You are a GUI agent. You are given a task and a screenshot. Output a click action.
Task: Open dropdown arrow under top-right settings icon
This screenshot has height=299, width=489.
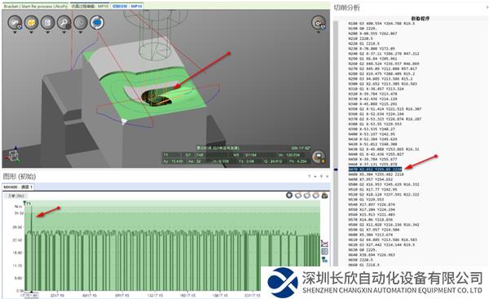(319, 32)
